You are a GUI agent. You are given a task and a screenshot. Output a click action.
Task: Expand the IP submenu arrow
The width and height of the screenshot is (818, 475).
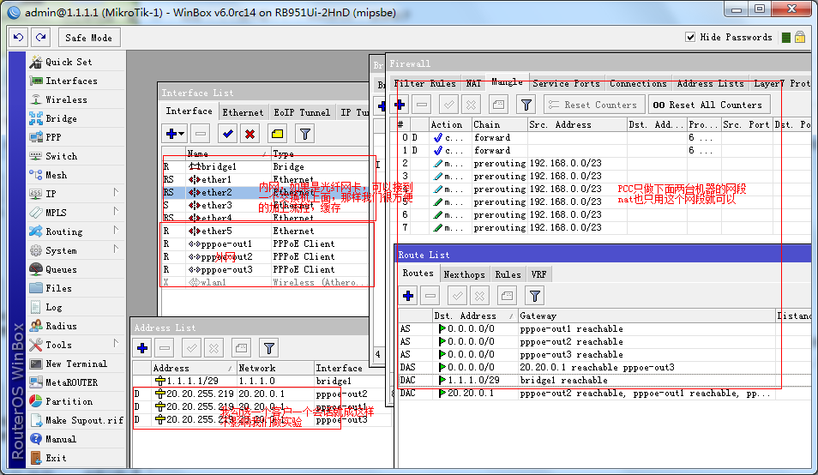116,193
